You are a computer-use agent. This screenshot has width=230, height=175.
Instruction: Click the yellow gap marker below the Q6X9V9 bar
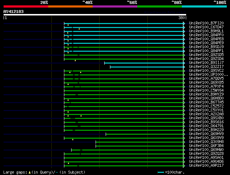coord(73,139)
